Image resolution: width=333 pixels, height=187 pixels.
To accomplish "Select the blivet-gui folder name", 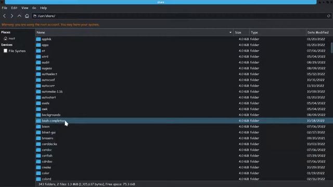I will pyautogui.click(x=48, y=132).
